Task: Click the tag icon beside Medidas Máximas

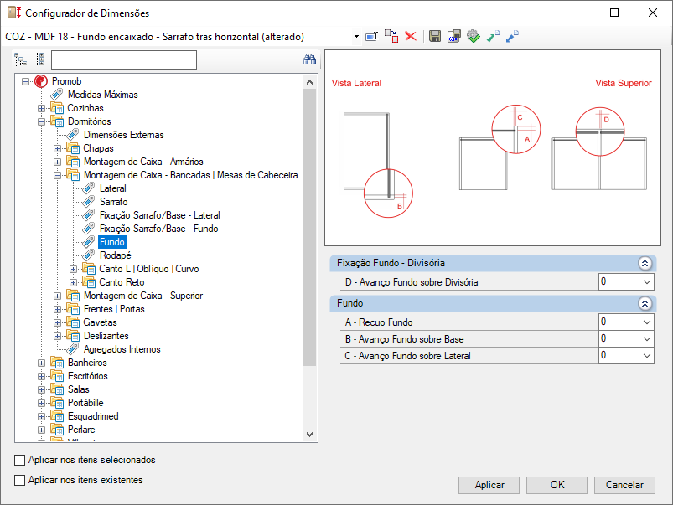Action: pos(57,95)
